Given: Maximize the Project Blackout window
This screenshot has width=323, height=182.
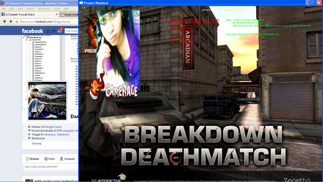Looking at the screenshot, I should 314,3.
